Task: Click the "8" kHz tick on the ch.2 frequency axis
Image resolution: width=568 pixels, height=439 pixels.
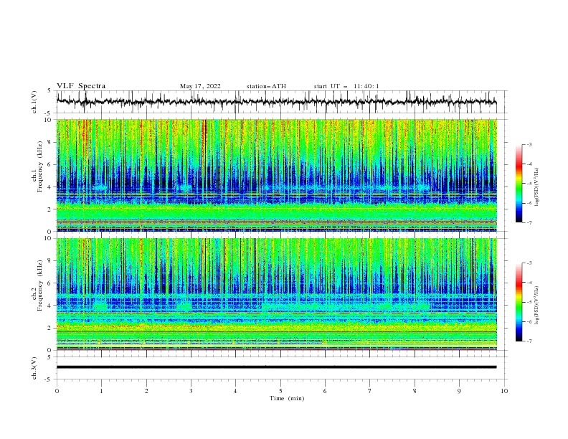Action: (50, 261)
